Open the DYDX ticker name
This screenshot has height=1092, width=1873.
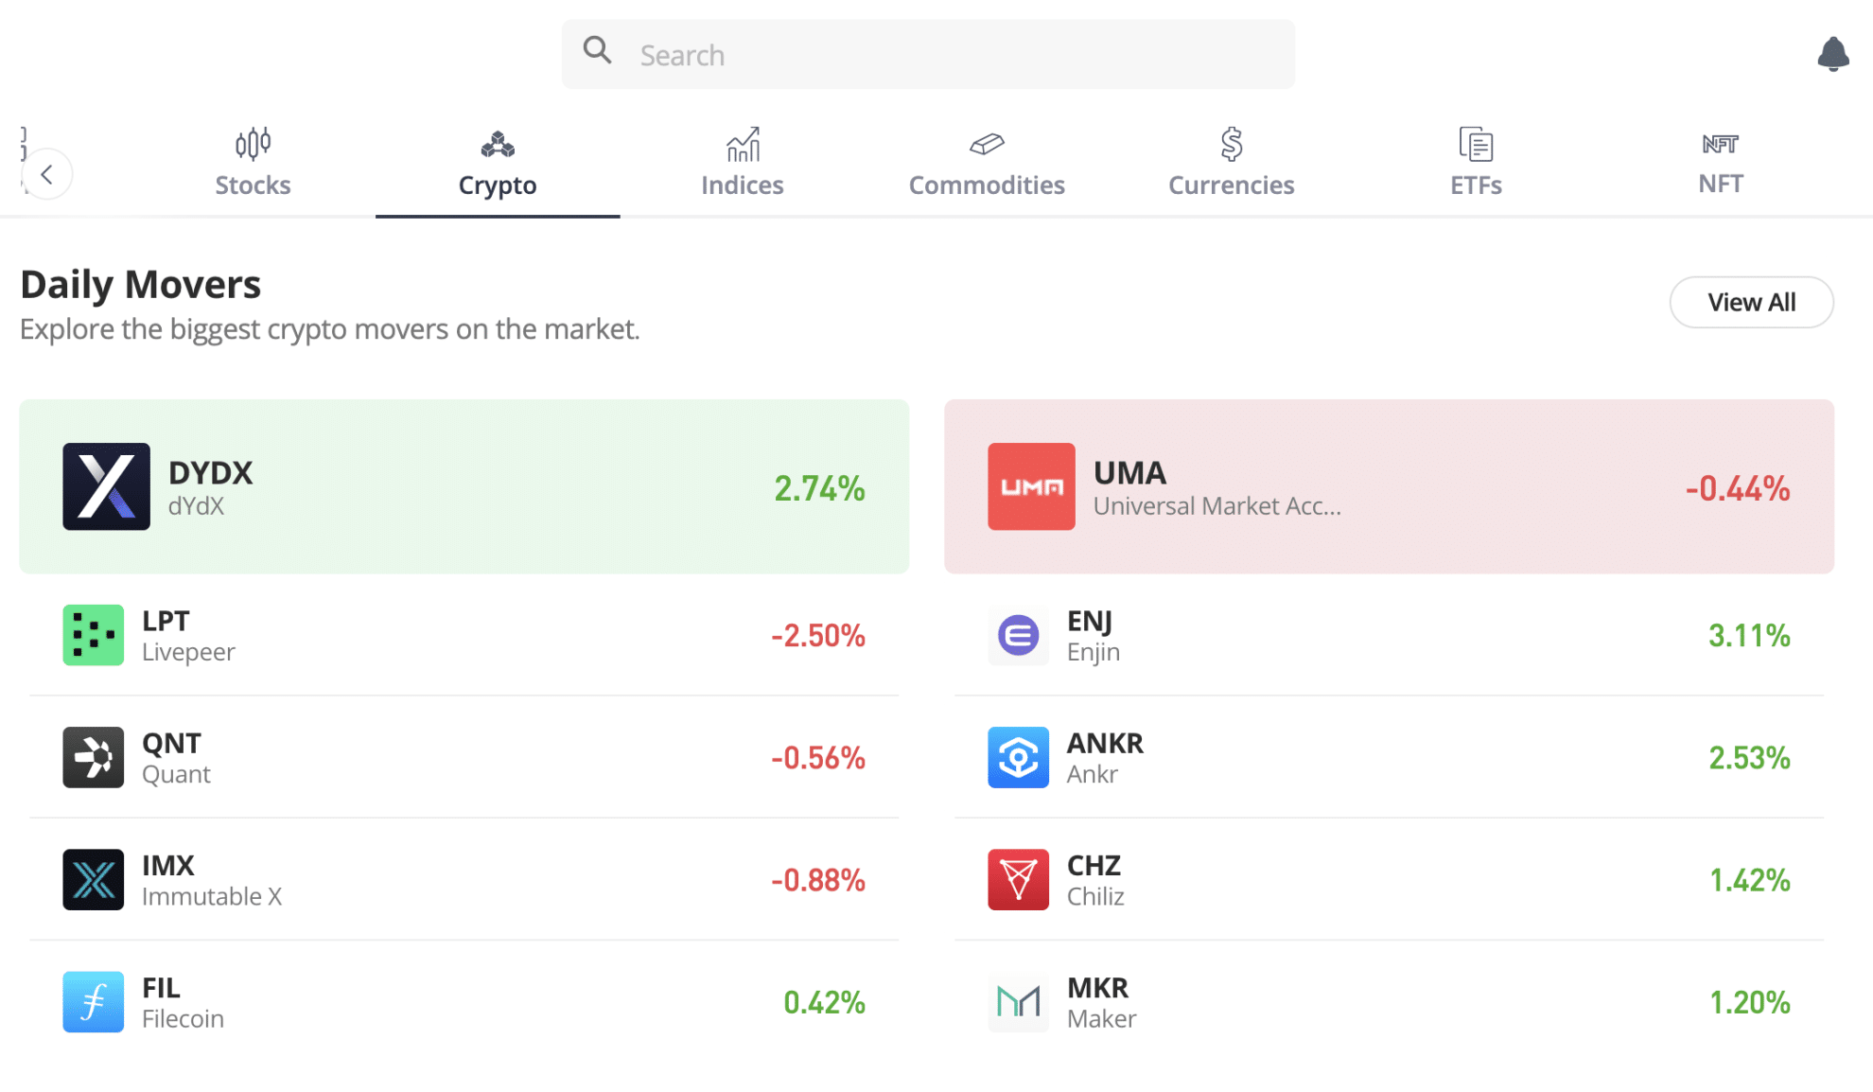[210, 472]
